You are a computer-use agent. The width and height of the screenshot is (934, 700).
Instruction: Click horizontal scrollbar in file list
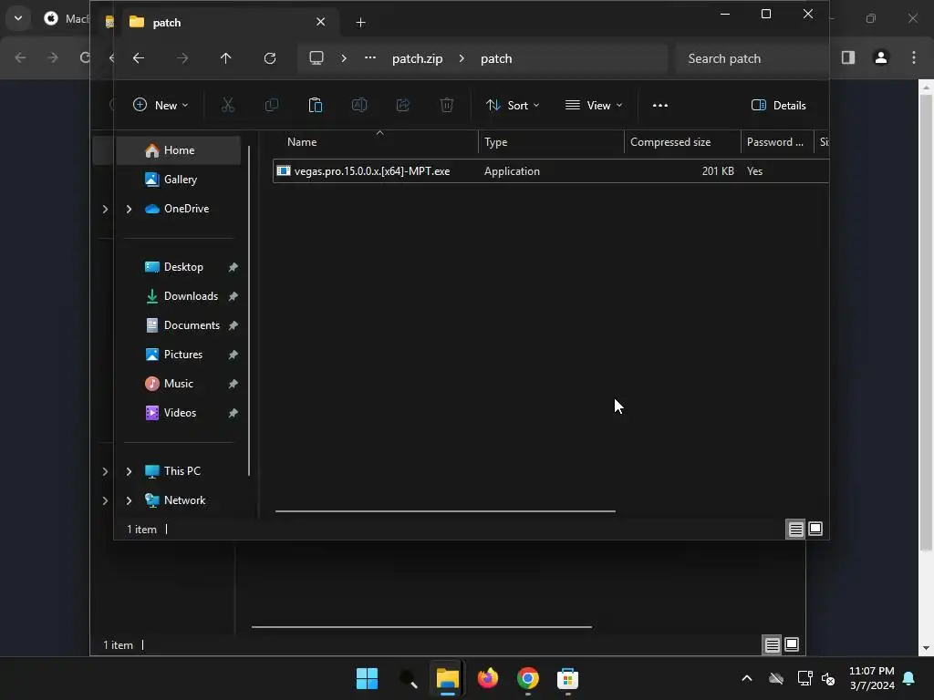pos(445,511)
